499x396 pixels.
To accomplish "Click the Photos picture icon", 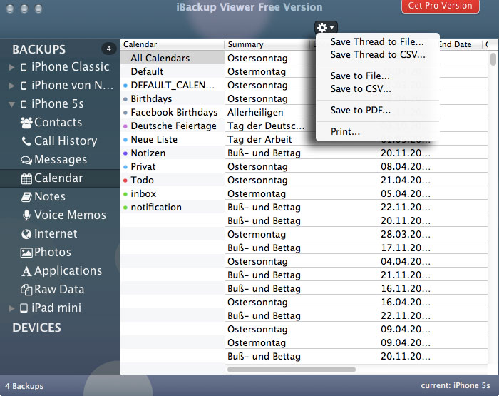I will pos(26,253).
